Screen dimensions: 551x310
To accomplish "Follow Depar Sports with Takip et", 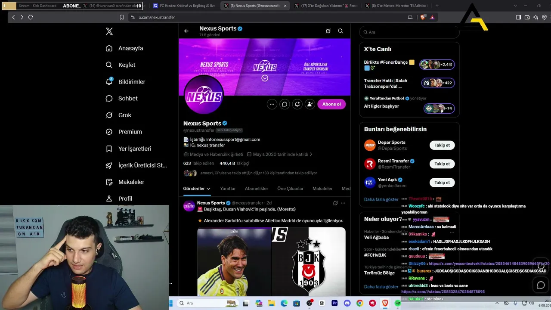I will [442, 145].
